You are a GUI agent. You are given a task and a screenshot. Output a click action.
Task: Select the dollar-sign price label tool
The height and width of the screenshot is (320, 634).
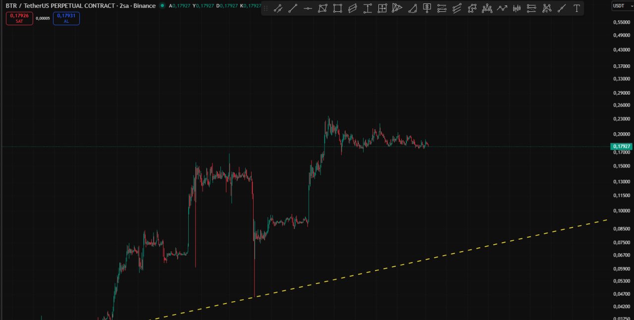click(x=427, y=8)
